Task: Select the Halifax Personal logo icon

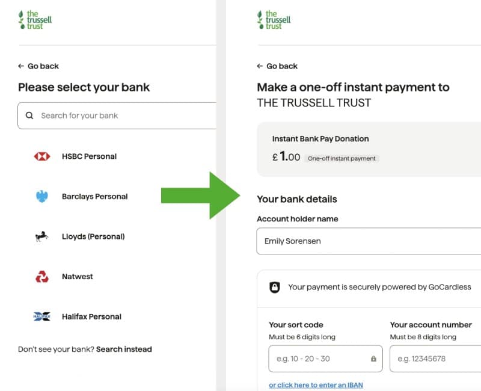Action: [x=42, y=316]
